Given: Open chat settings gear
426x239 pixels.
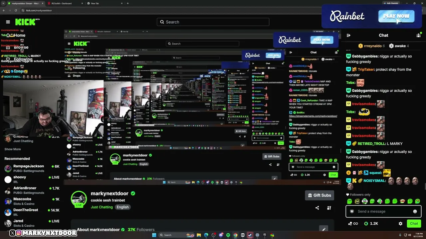Looking at the screenshot, I should click(x=400, y=224).
